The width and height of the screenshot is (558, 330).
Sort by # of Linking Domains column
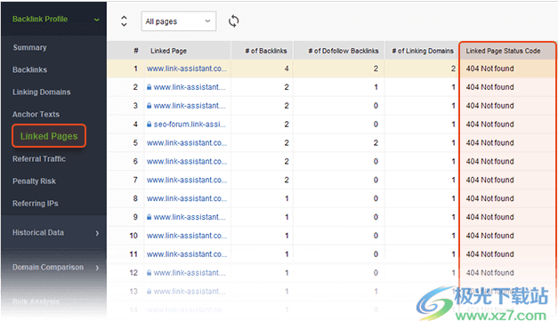[x=423, y=51]
